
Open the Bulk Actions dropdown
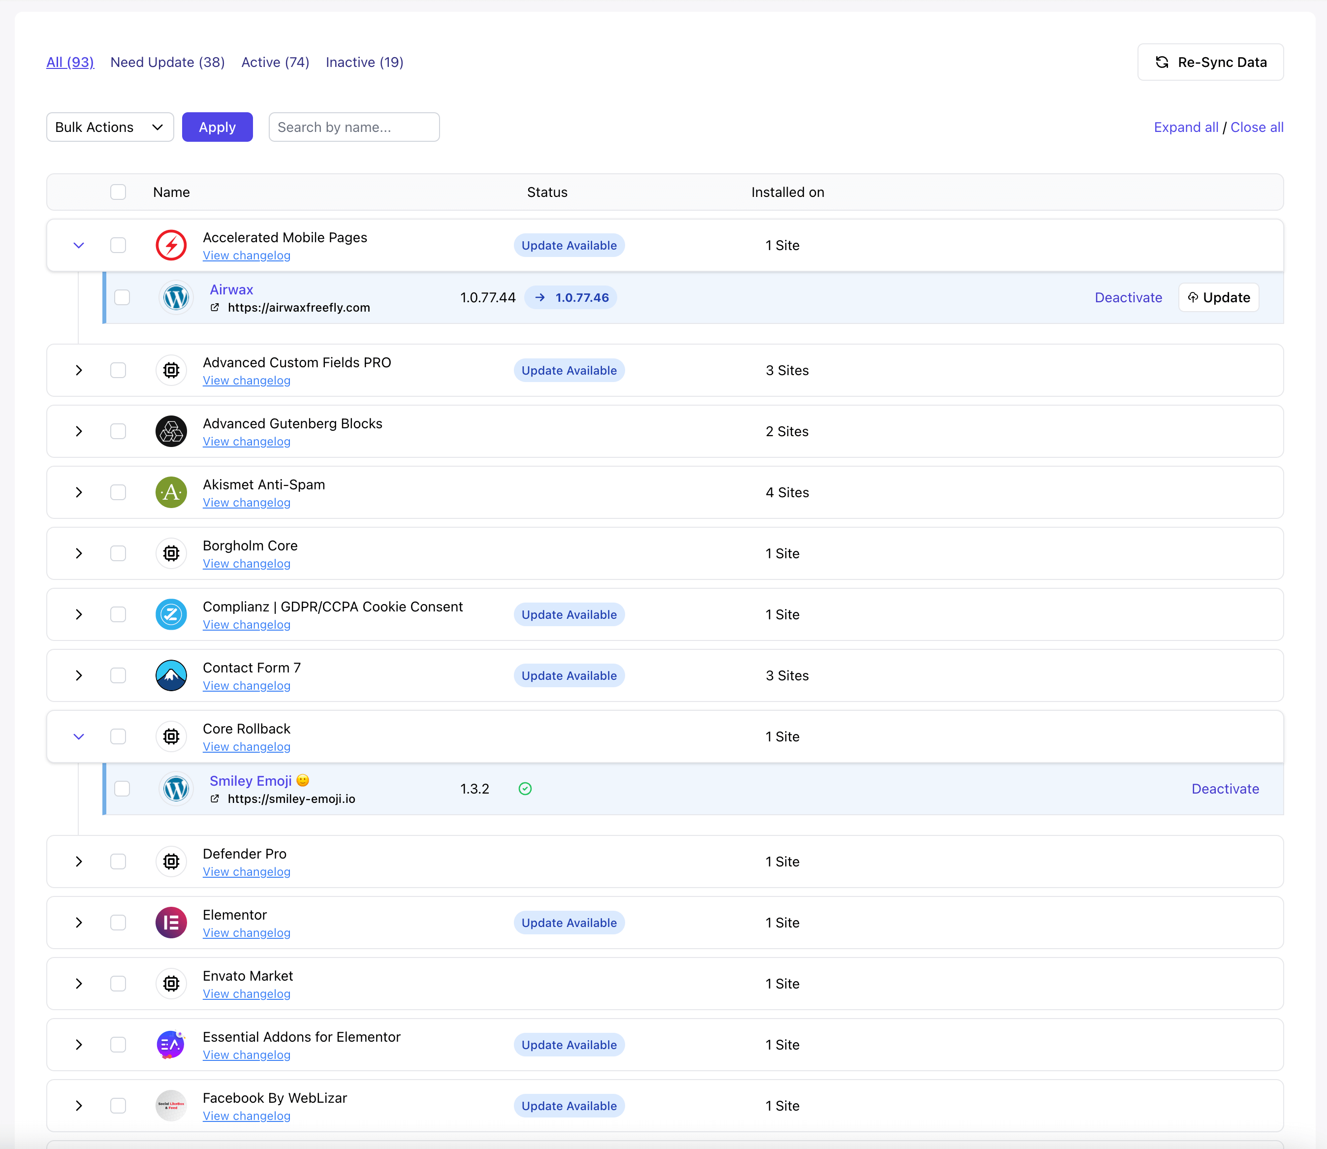pyautogui.click(x=109, y=127)
